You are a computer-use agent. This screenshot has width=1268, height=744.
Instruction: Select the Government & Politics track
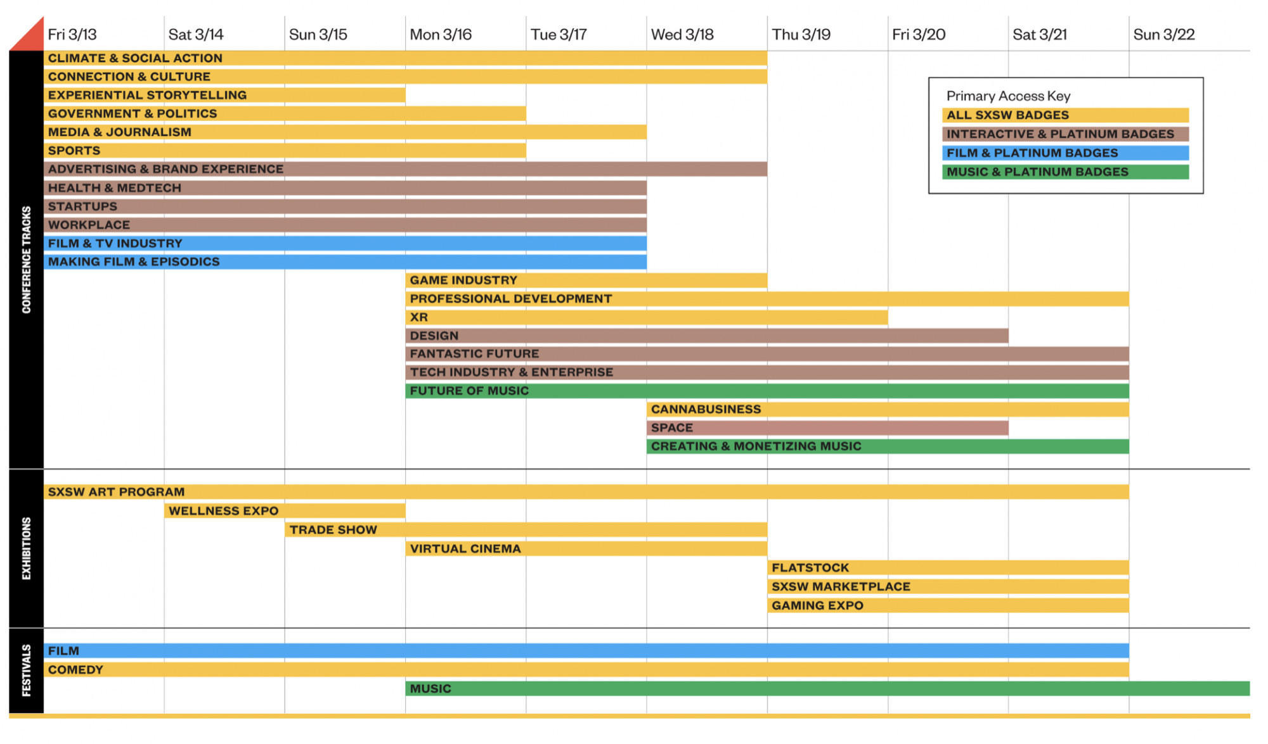tap(285, 113)
